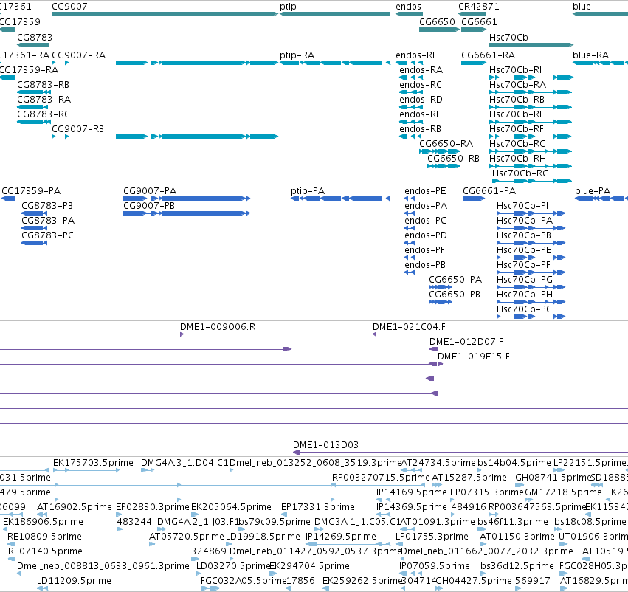Image resolution: width=628 pixels, height=592 pixels.
Task: Select the CG8783 gene label
Action: 35,37
